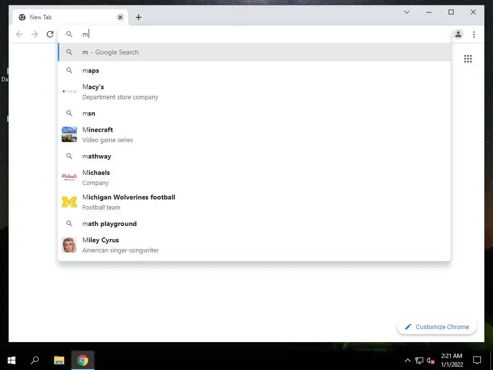The image size is (493, 370).
Task: Click search icon beside 'math playground'
Action: pos(69,224)
